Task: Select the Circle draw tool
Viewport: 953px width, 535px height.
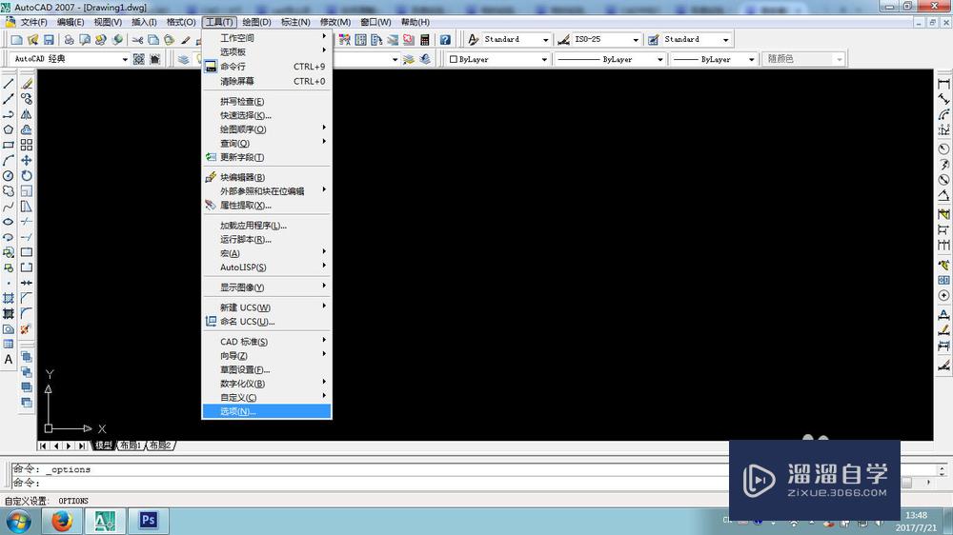Action: click(x=9, y=175)
